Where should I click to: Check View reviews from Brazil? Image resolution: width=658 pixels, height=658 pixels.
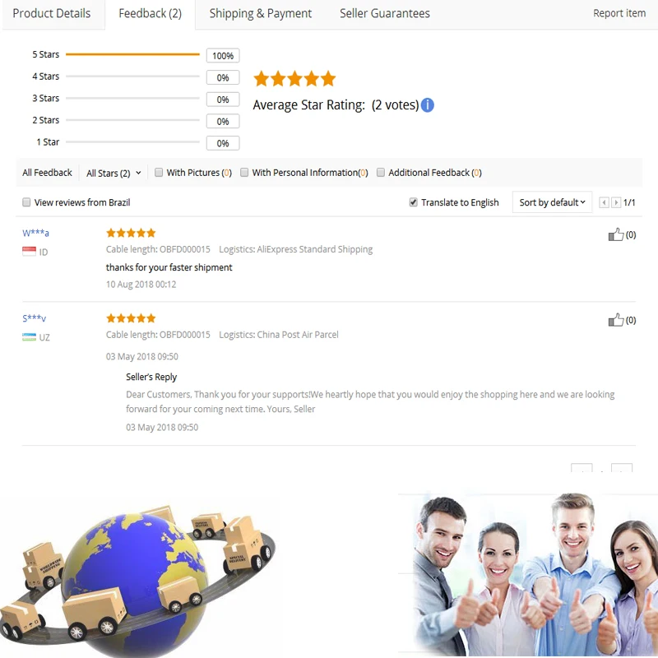[x=26, y=202]
